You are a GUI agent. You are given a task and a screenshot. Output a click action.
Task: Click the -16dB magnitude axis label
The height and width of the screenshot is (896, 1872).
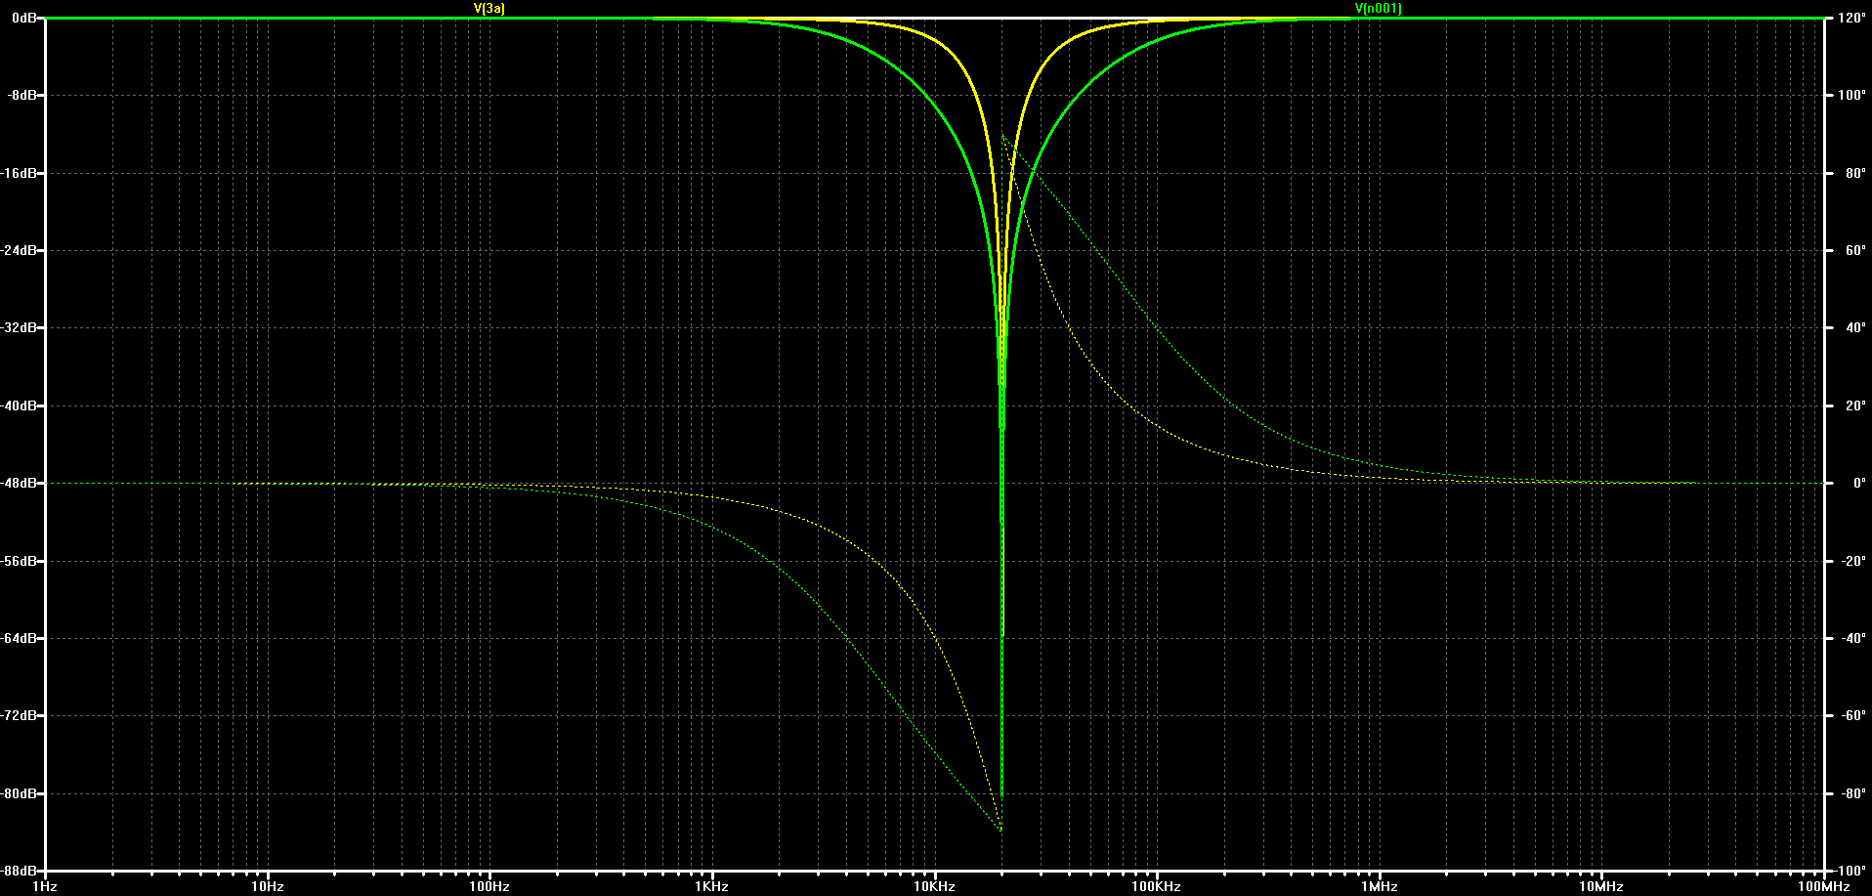pyautogui.click(x=21, y=173)
